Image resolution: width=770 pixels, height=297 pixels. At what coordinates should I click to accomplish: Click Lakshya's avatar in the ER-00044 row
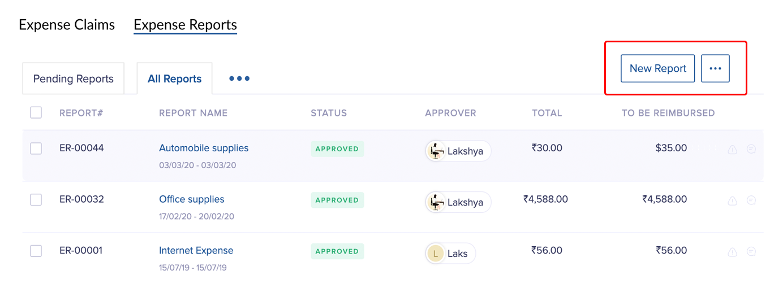click(436, 151)
